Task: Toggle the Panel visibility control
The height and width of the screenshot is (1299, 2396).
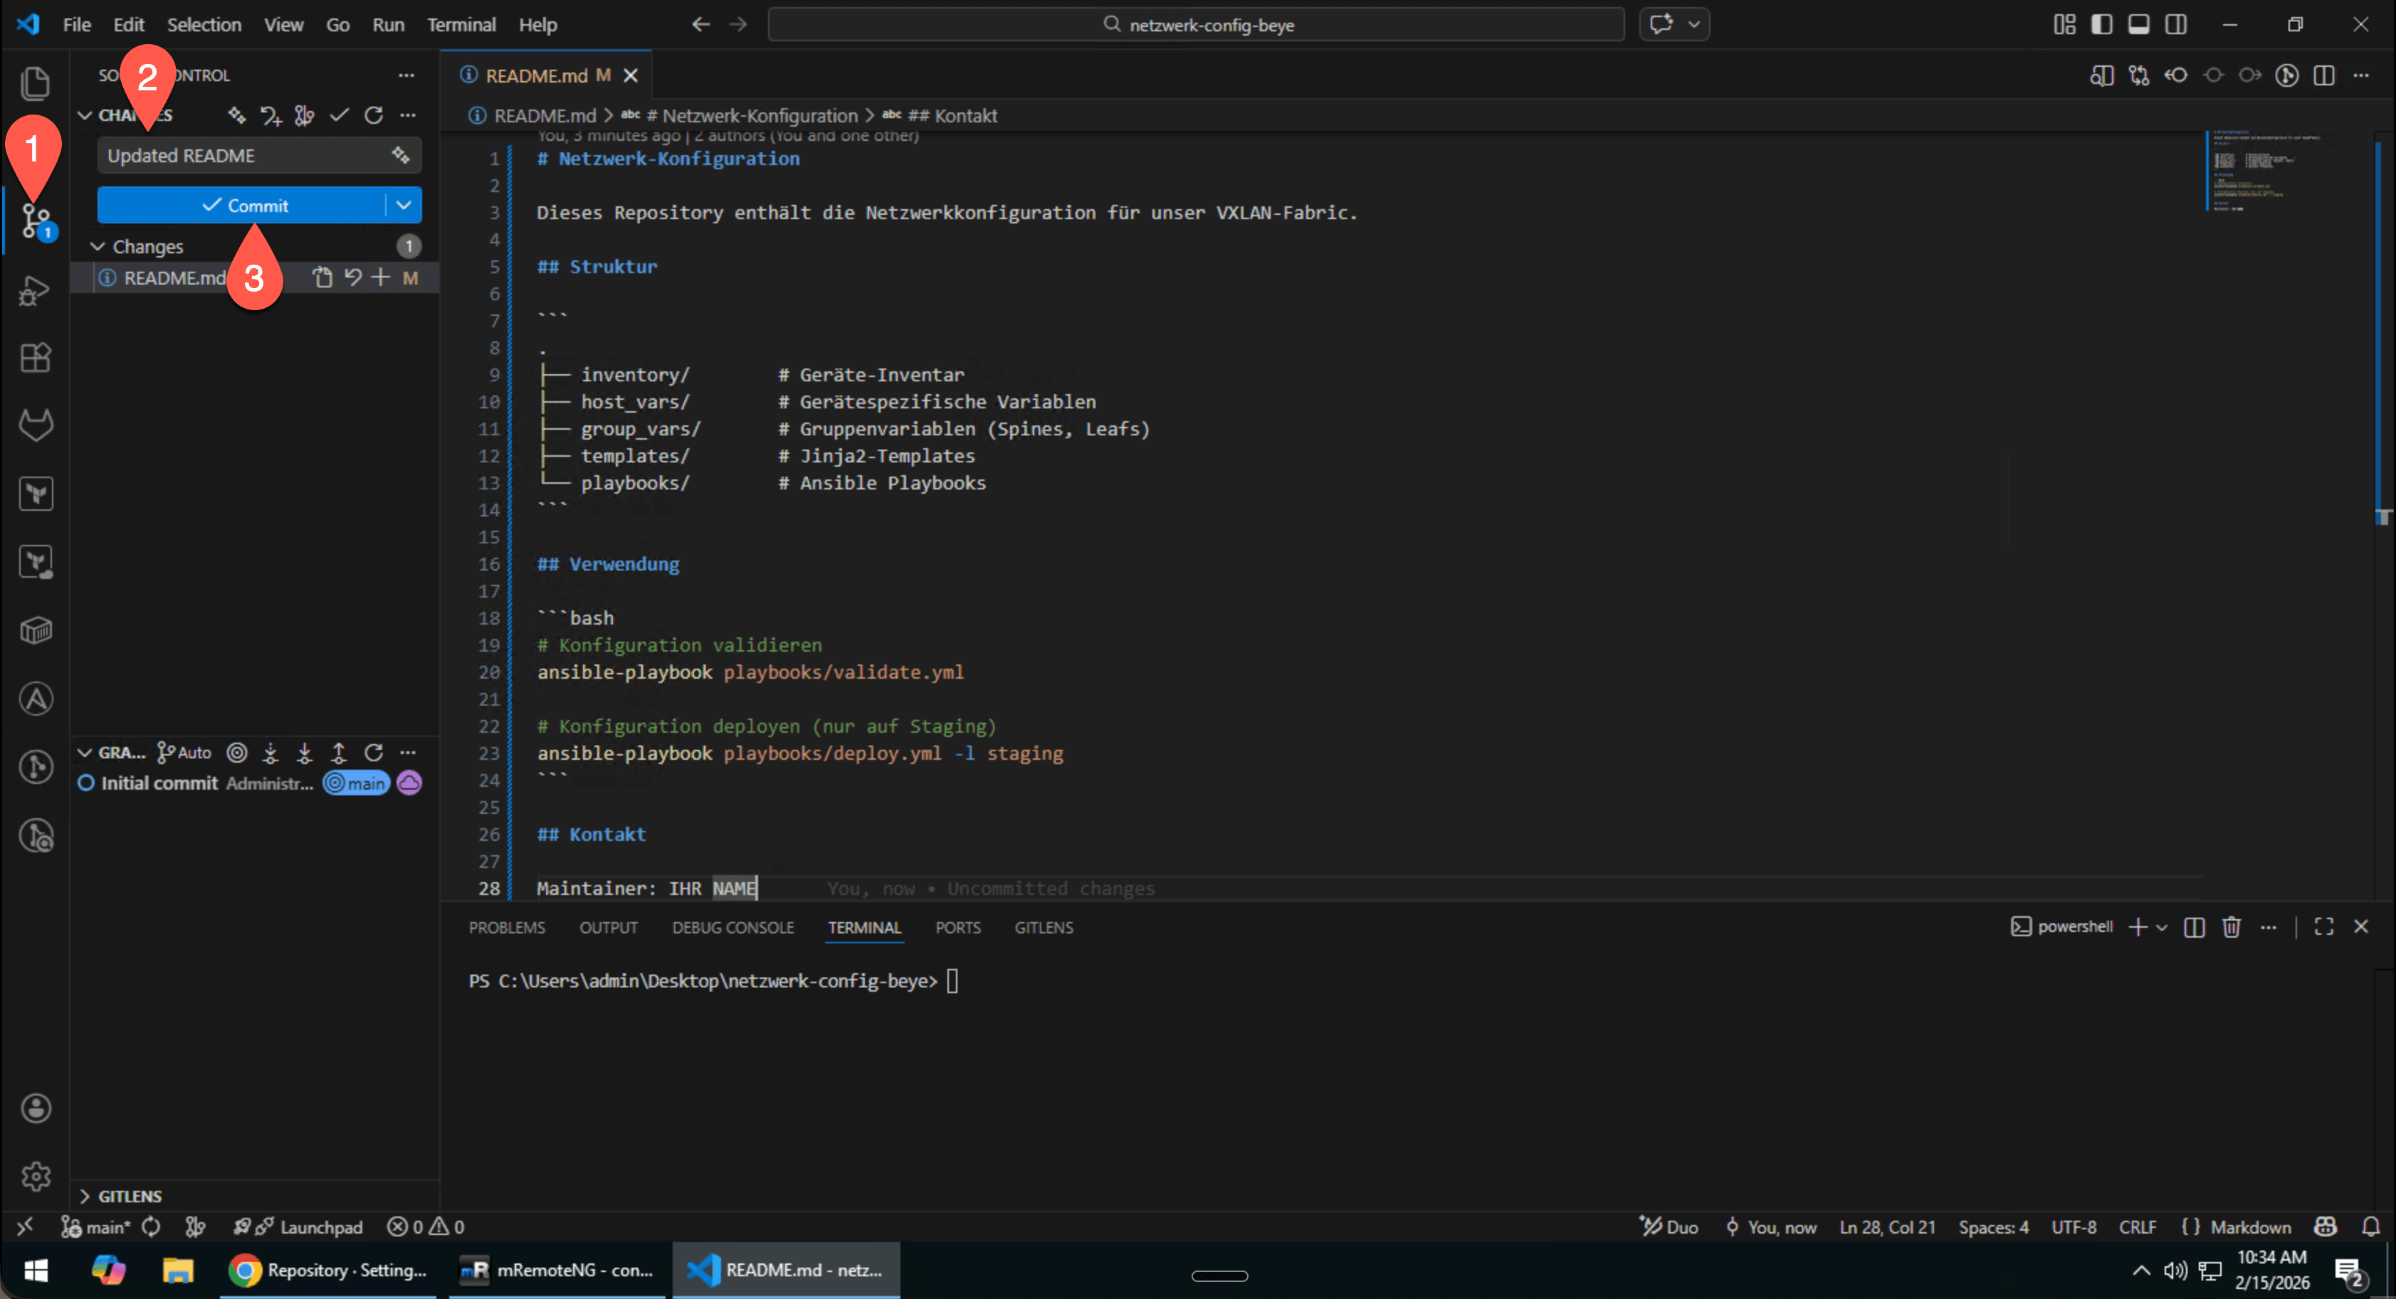Action: pyautogui.click(x=2138, y=24)
